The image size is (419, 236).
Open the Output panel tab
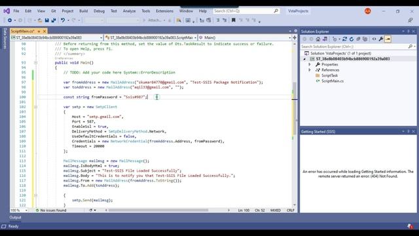(x=15, y=217)
